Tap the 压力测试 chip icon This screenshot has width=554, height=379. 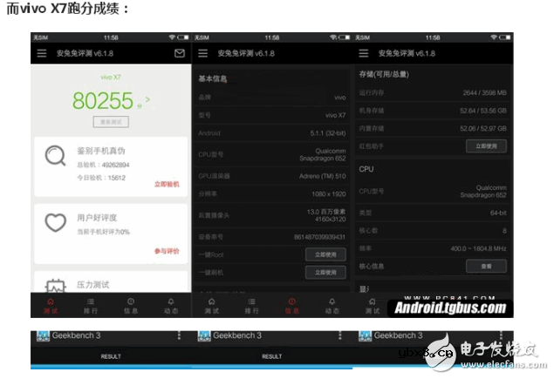coord(56,286)
